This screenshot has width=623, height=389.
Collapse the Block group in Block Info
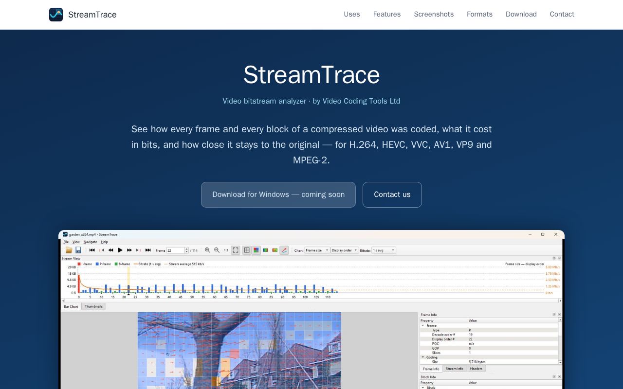point(423,388)
